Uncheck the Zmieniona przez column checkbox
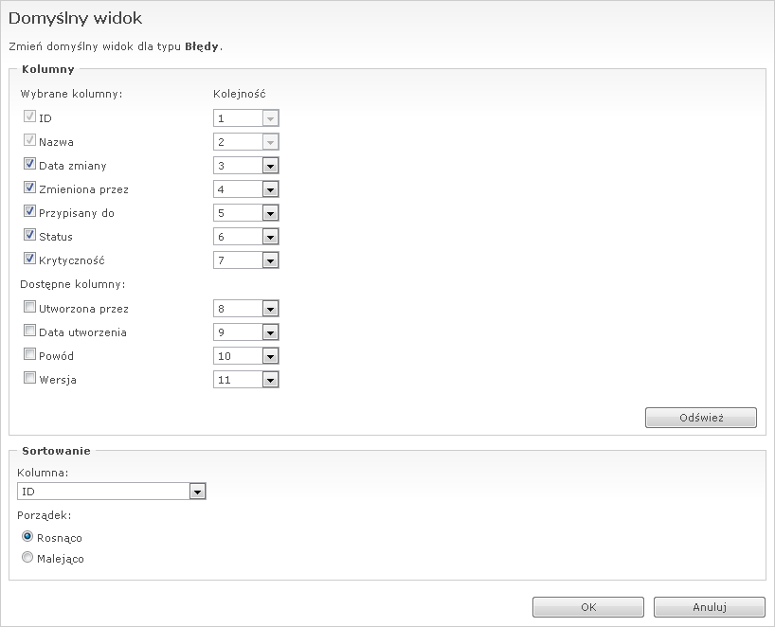The image size is (775, 627). [x=29, y=188]
